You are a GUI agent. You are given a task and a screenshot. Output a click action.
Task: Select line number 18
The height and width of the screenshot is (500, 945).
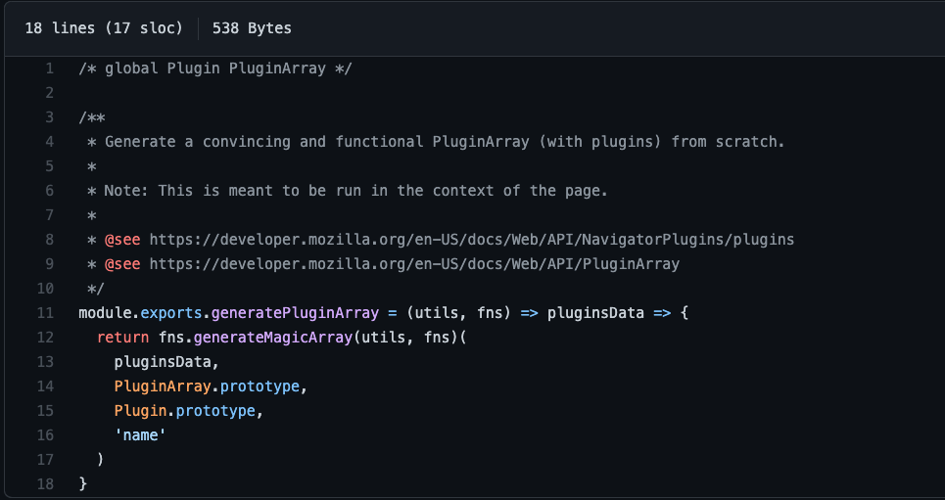coord(45,484)
